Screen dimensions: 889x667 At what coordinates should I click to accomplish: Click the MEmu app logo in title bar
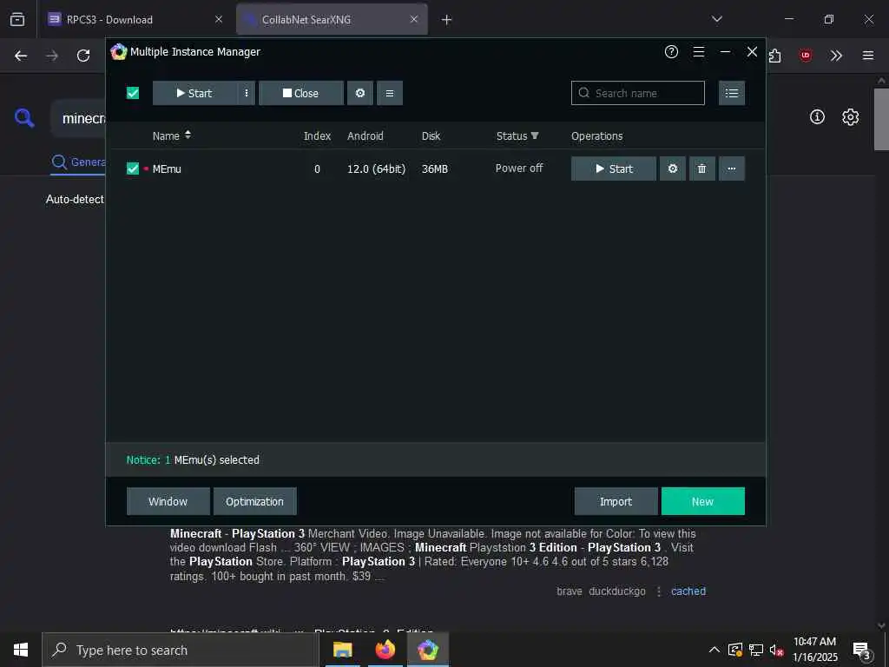point(118,51)
